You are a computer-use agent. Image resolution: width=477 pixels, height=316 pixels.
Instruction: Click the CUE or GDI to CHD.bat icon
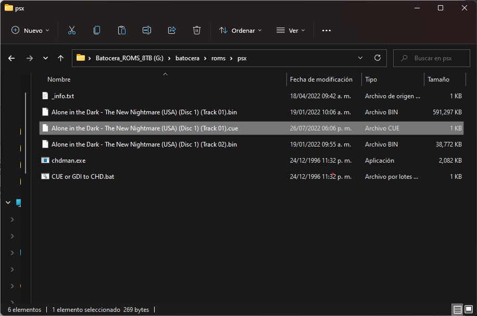click(45, 176)
